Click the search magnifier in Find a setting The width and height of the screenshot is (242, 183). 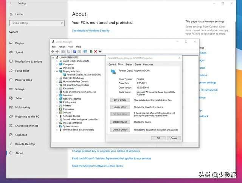click(62, 23)
